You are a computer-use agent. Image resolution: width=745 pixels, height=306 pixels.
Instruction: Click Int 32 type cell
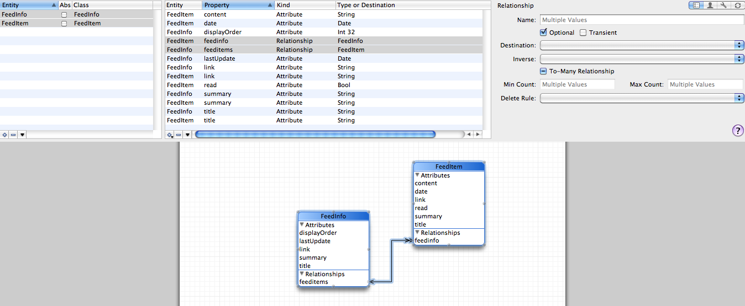pos(346,32)
